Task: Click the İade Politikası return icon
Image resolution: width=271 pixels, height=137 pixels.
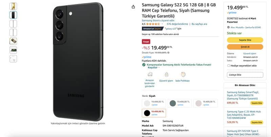Action: pos(183,74)
